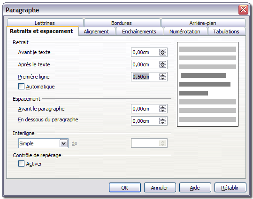Screen dimensions: 253x199
Task: Decrease the 'Après le texte' indent value
Action: 162,66
